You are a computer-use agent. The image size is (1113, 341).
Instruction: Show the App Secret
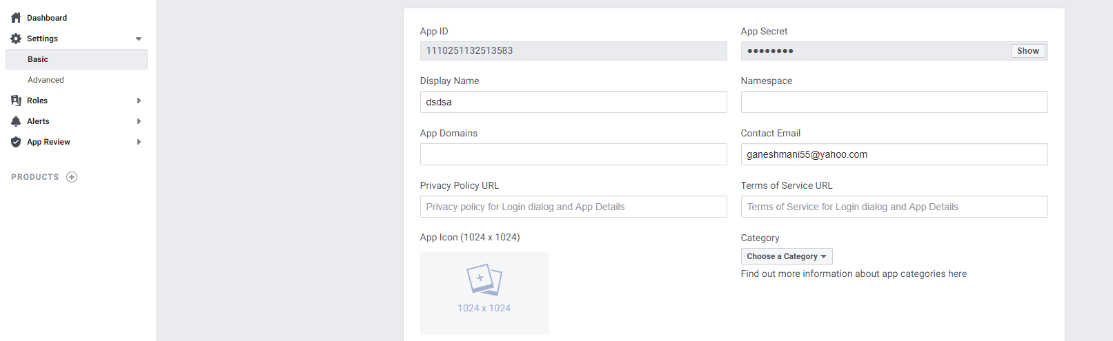coord(1027,51)
